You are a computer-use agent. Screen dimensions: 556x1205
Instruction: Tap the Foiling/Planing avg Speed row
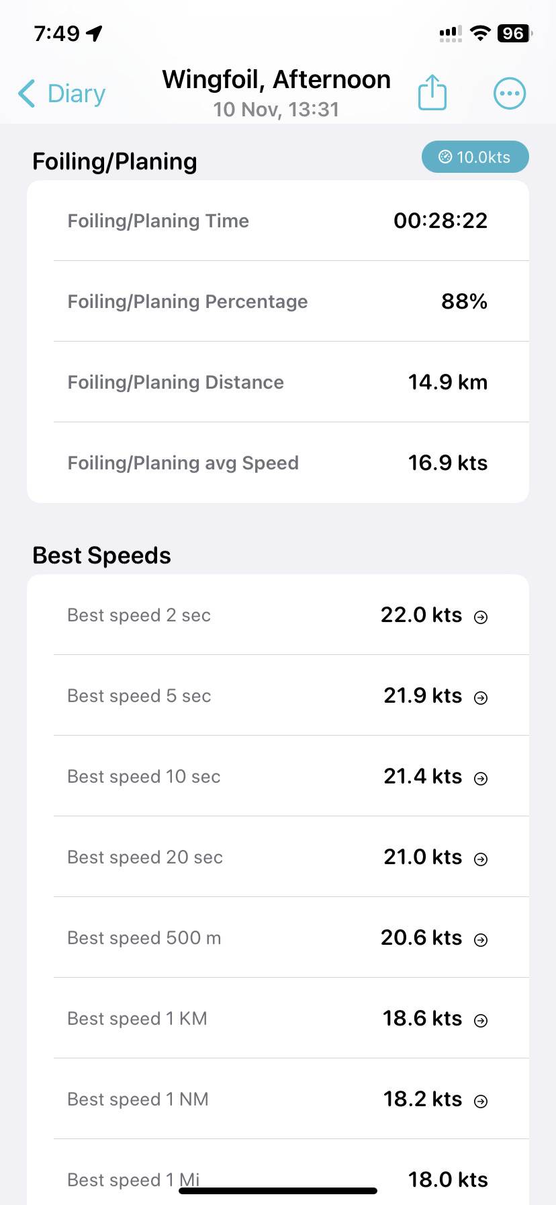pyautogui.click(x=278, y=463)
